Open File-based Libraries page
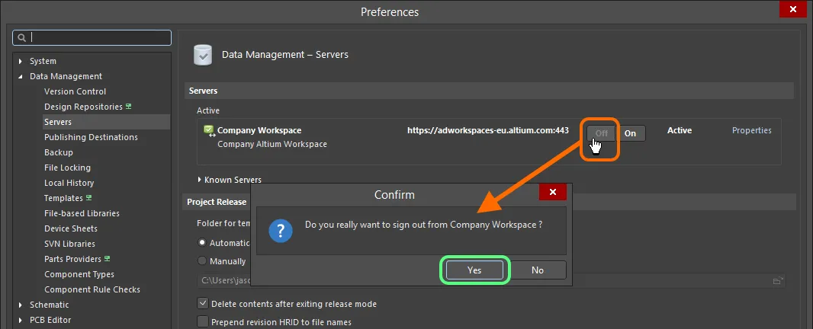This screenshot has height=329, width=813. pos(82,213)
